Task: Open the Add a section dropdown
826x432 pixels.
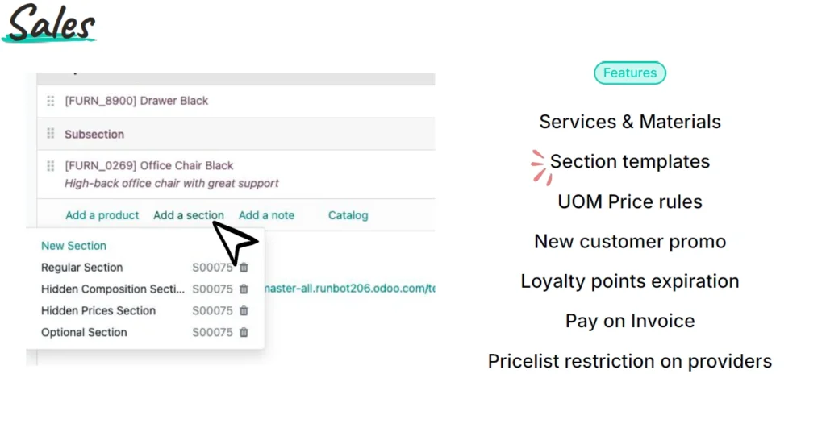Action: coord(189,215)
